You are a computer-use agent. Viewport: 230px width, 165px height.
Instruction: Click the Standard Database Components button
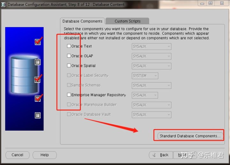coord(190,136)
